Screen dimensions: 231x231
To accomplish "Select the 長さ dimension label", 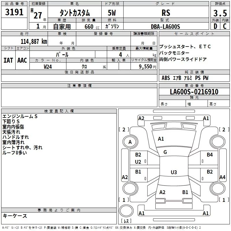I will (164, 104).
